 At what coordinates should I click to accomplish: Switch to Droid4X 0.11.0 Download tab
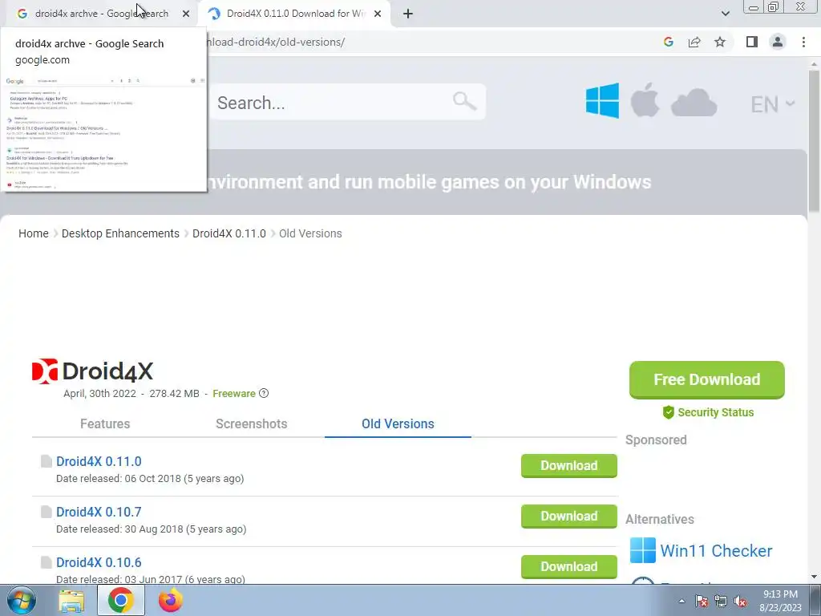tap(293, 14)
